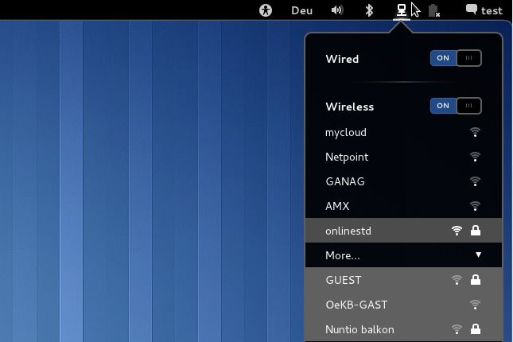Connect to the Netpoint network

point(347,157)
